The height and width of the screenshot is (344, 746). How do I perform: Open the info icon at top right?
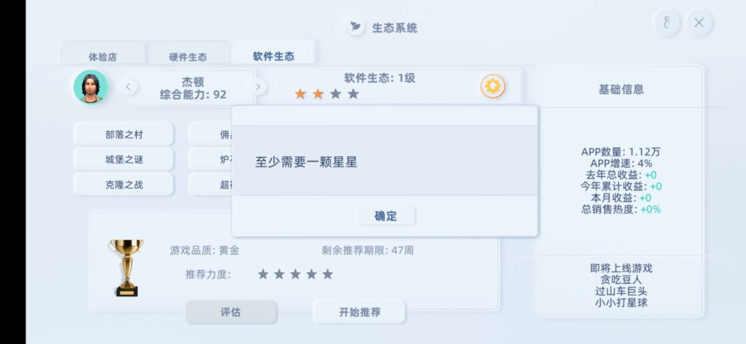click(x=667, y=23)
